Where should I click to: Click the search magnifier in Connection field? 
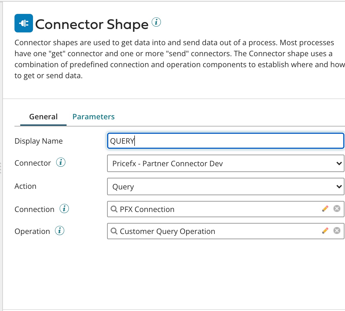coord(114,209)
